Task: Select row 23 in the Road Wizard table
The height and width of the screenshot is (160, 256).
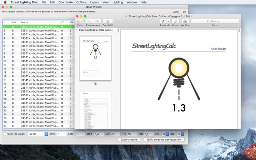Action: pyautogui.click(x=39, y=110)
